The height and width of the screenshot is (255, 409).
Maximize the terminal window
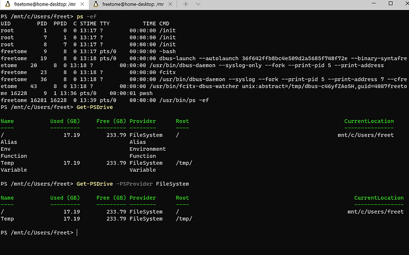click(x=391, y=4)
